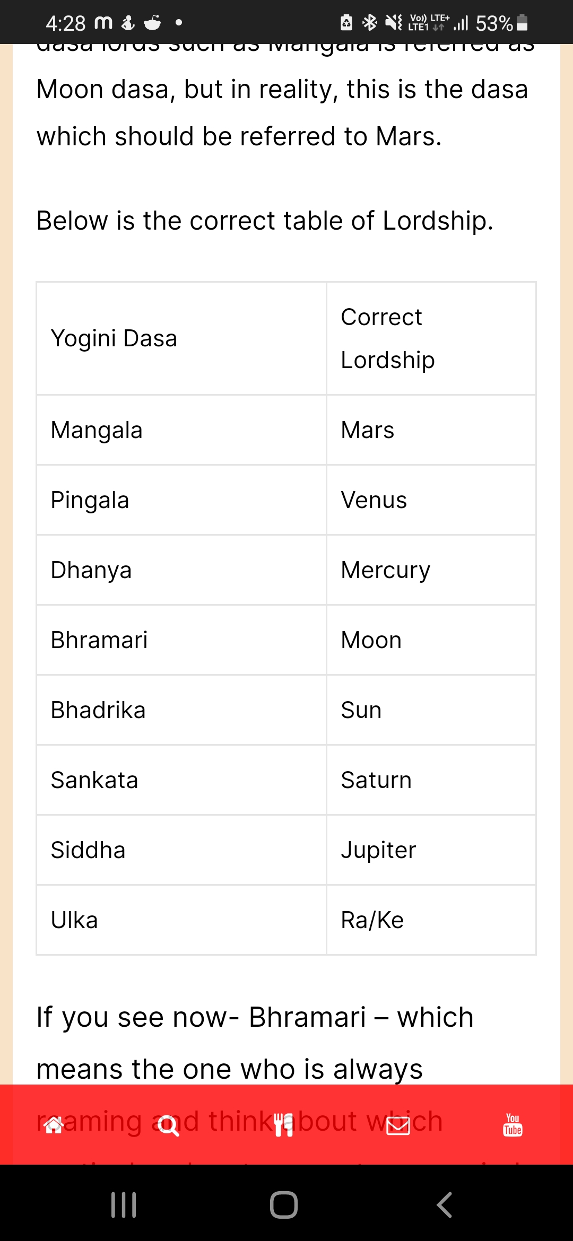Tap the Sankata table cell
This screenshot has height=1241, width=573.
pyautogui.click(x=181, y=780)
